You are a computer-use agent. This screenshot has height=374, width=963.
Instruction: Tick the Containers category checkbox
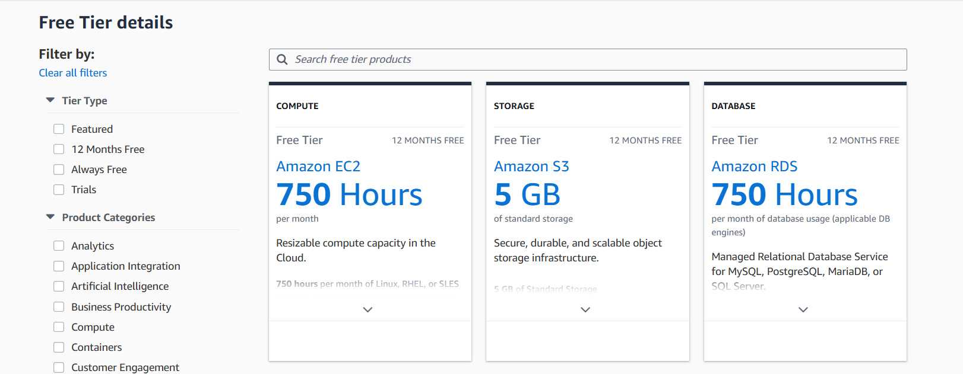(x=59, y=347)
